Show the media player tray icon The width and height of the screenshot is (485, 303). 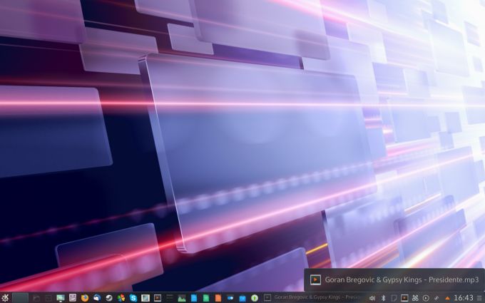[404, 298]
